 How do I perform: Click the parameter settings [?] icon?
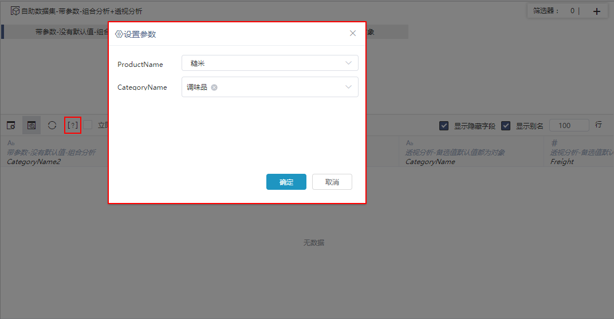pos(73,125)
